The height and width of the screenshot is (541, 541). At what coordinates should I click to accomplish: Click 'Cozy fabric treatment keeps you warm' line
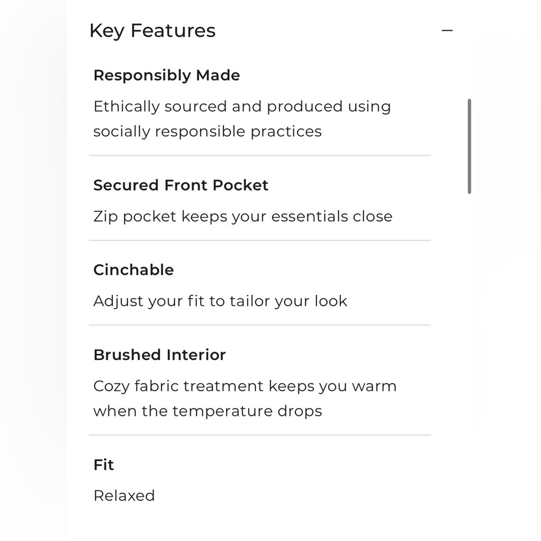245,386
